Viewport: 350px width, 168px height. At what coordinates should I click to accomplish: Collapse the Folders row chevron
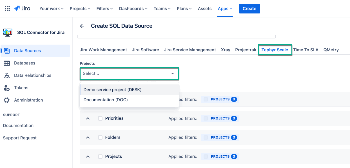[x=88, y=137]
